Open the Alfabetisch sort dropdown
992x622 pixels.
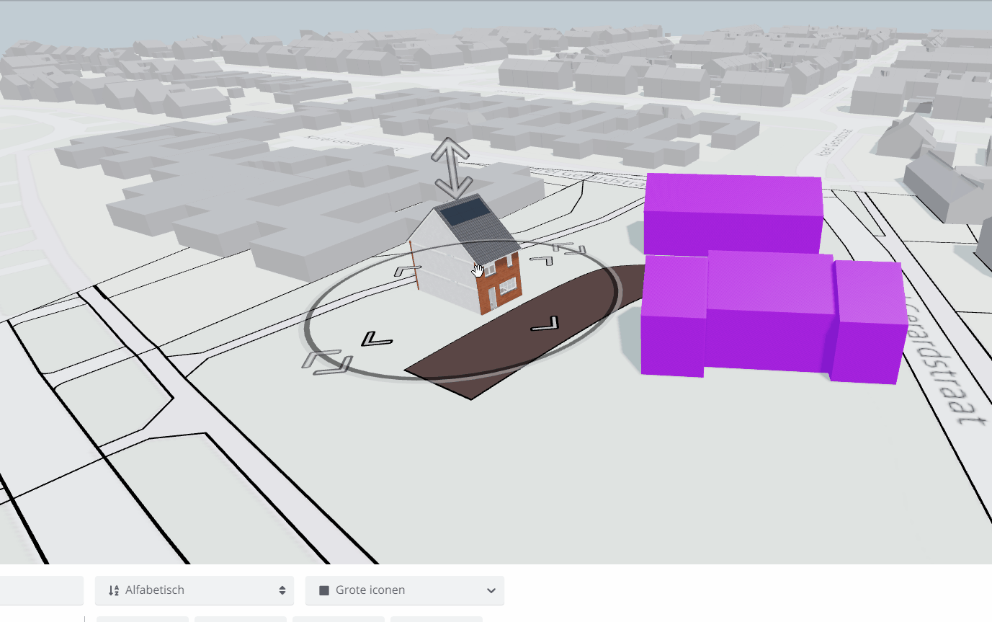coord(195,590)
